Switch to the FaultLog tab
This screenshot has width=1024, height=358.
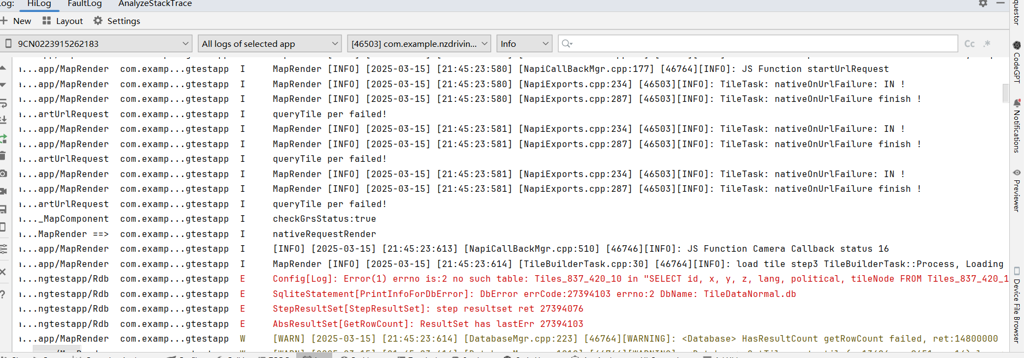point(85,4)
